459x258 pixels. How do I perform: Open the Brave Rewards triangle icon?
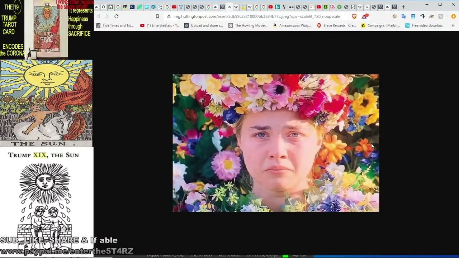coord(365,16)
